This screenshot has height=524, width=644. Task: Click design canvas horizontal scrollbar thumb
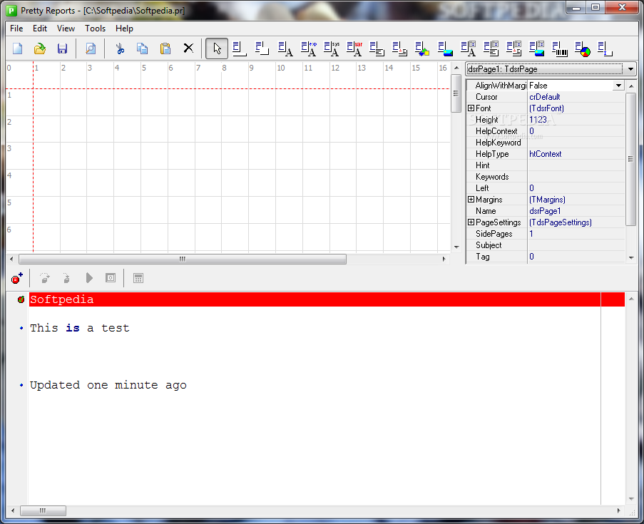pyautogui.click(x=183, y=259)
